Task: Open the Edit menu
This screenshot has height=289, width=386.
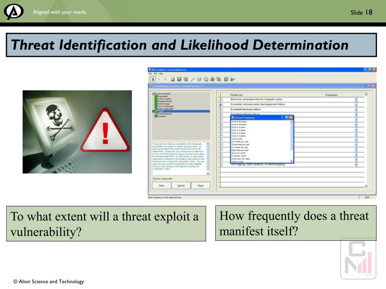Action: pos(155,74)
